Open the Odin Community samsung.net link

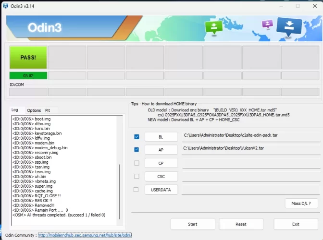tap(85, 235)
